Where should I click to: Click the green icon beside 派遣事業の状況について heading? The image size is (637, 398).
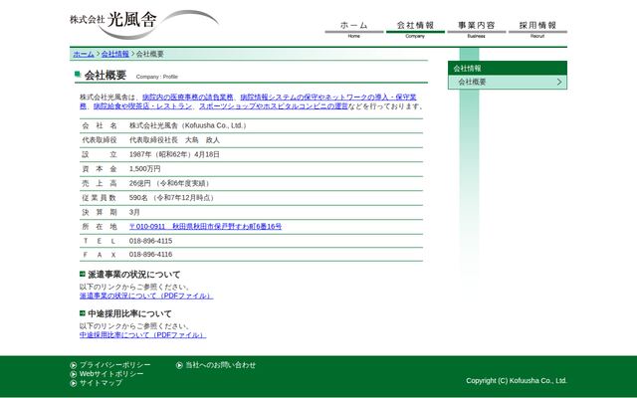[x=83, y=275]
